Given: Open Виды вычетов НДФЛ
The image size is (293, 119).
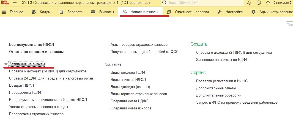Looking at the screenshot, I should (128, 80).
